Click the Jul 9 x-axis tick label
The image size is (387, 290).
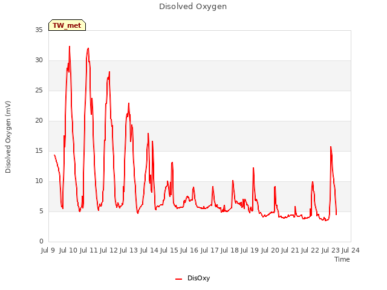(x=48, y=250)
